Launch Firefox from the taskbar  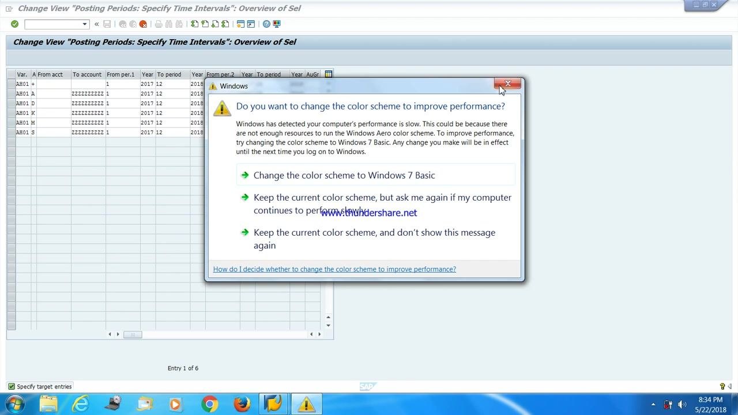coord(242,404)
